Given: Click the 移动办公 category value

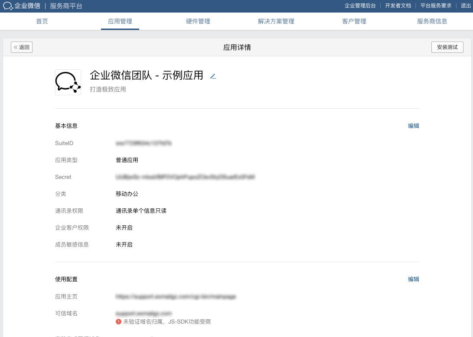Looking at the screenshot, I should [x=127, y=194].
